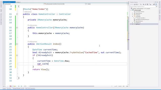
Task: Collapse the cachexample project node arrow
Action: point(131,10)
